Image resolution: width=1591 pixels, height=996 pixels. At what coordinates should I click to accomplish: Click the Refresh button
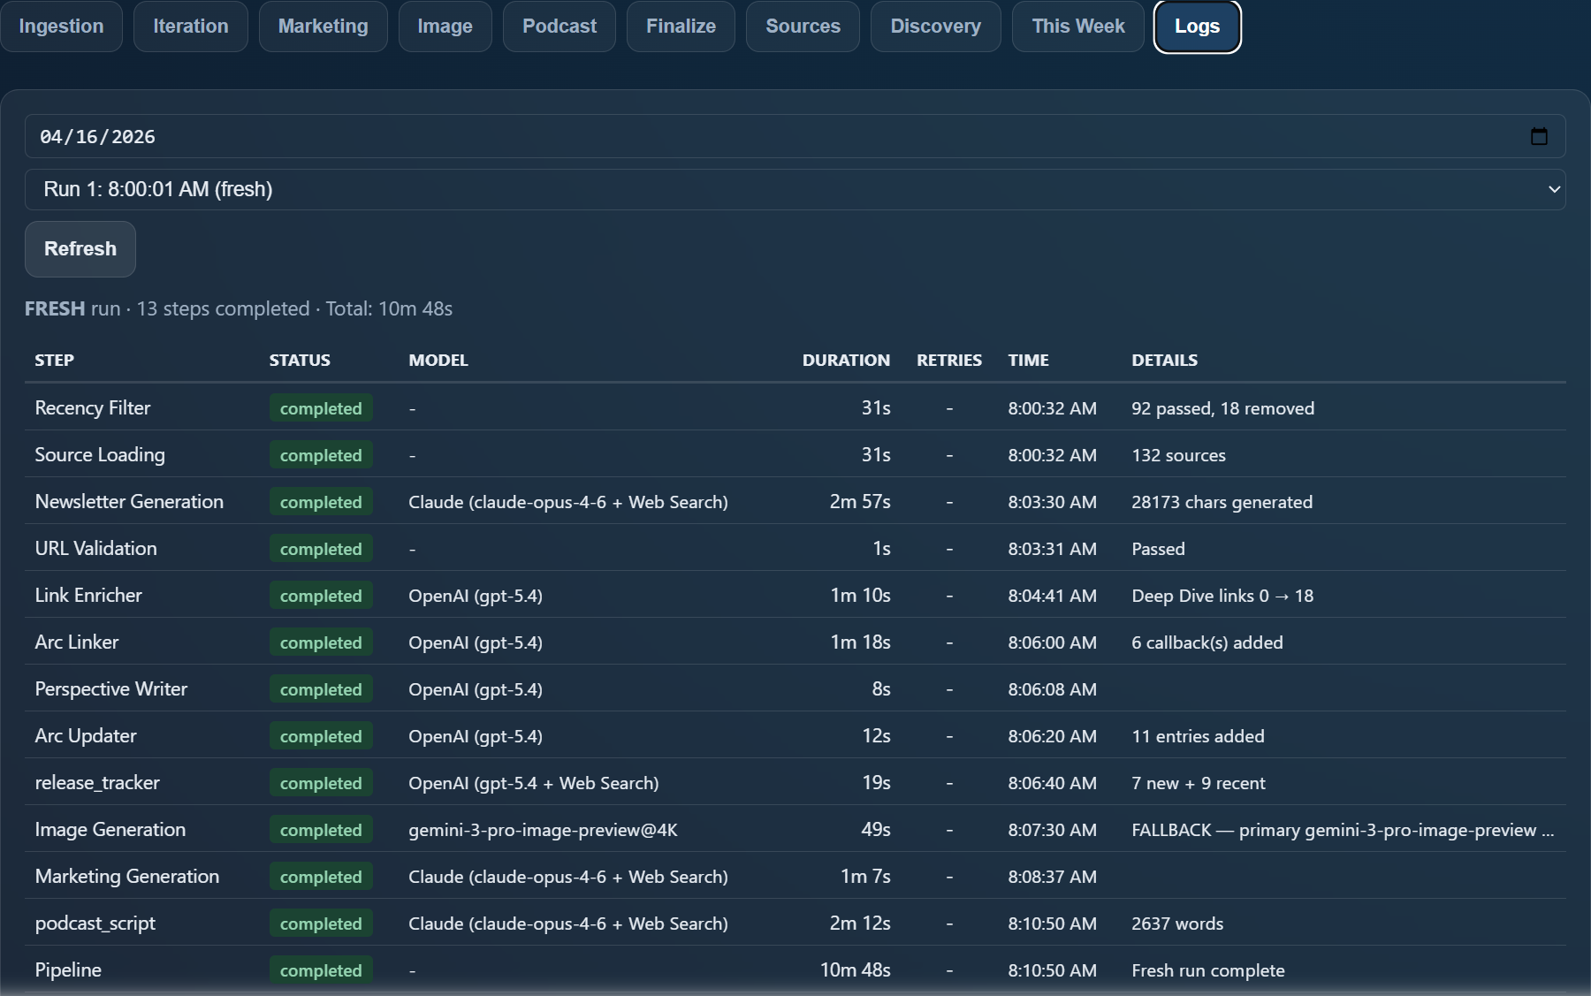80,249
